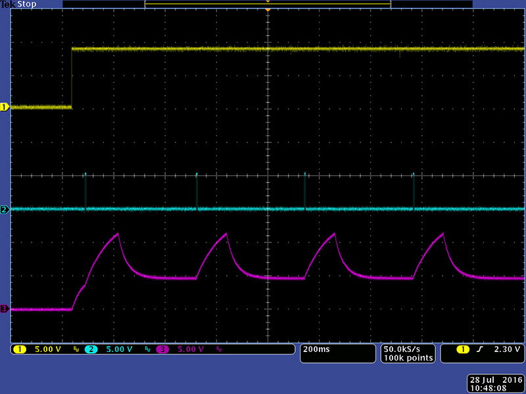Image resolution: width=526 pixels, height=394 pixels.
Task: Click the 100k points record length readout
Action: tap(408, 358)
